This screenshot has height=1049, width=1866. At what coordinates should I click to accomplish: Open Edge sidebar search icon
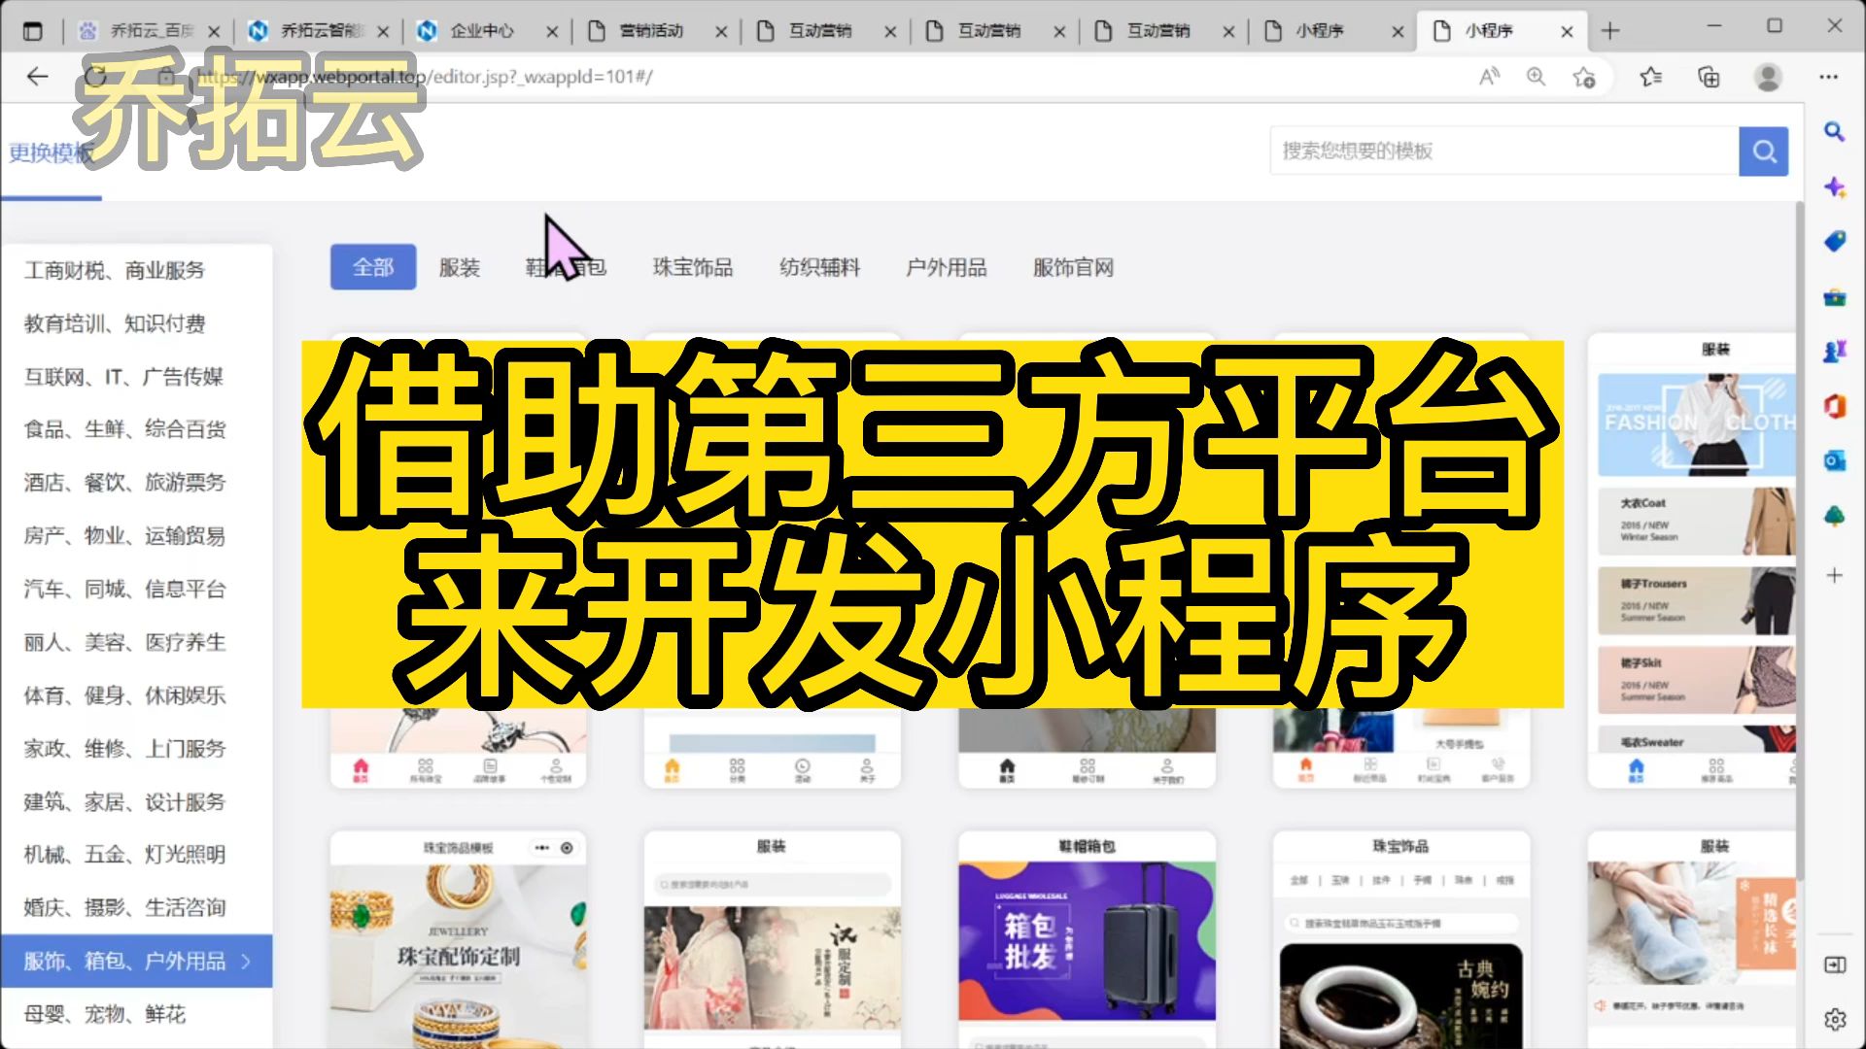[1834, 132]
